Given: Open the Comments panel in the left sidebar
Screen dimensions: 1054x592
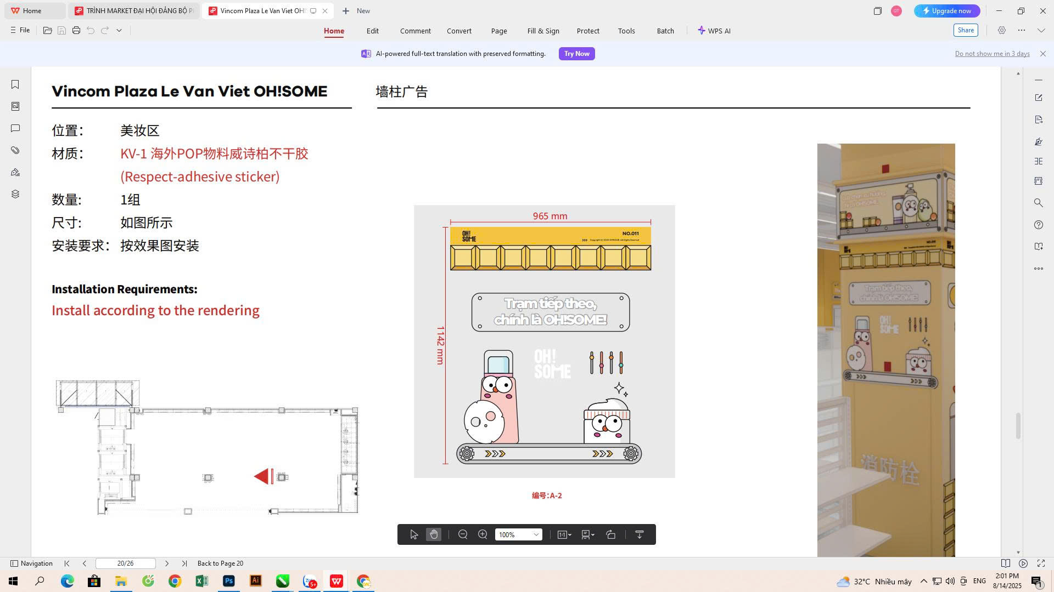Looking at the screenshot, I should point(15,128).
